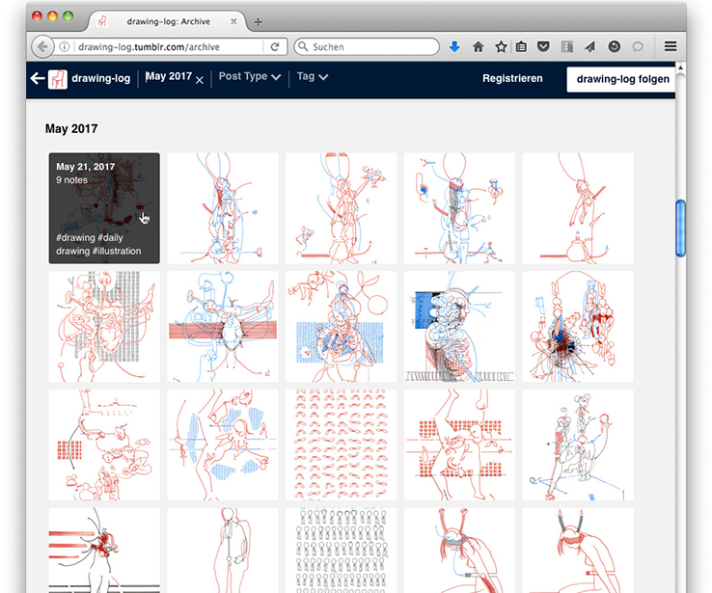This screenshot has width=712, height=593.
Task: Bookmark this page with the star icon
Action: [x=501, y=46]
